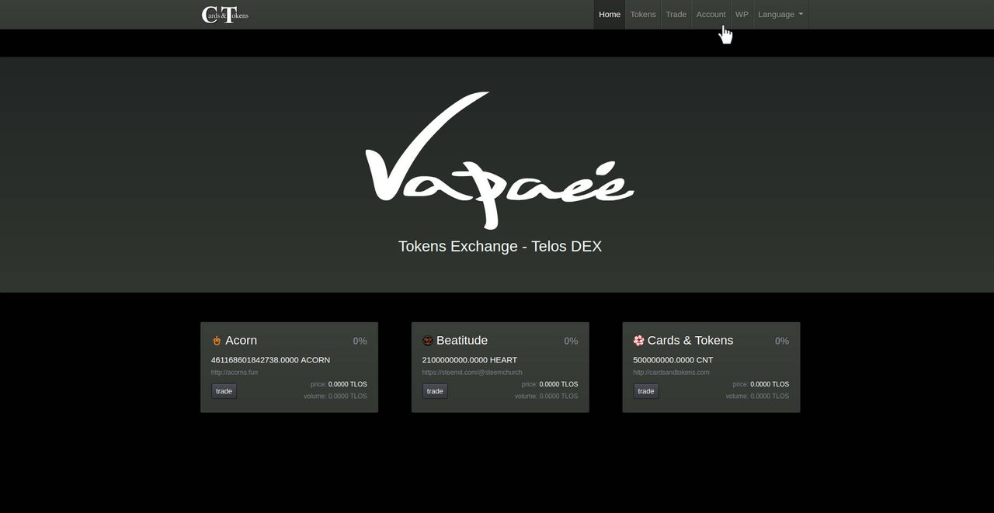This screenshot has height=513, width=994.
Task: Click the Beatitude token icon
Action: [x=427, y=341]
